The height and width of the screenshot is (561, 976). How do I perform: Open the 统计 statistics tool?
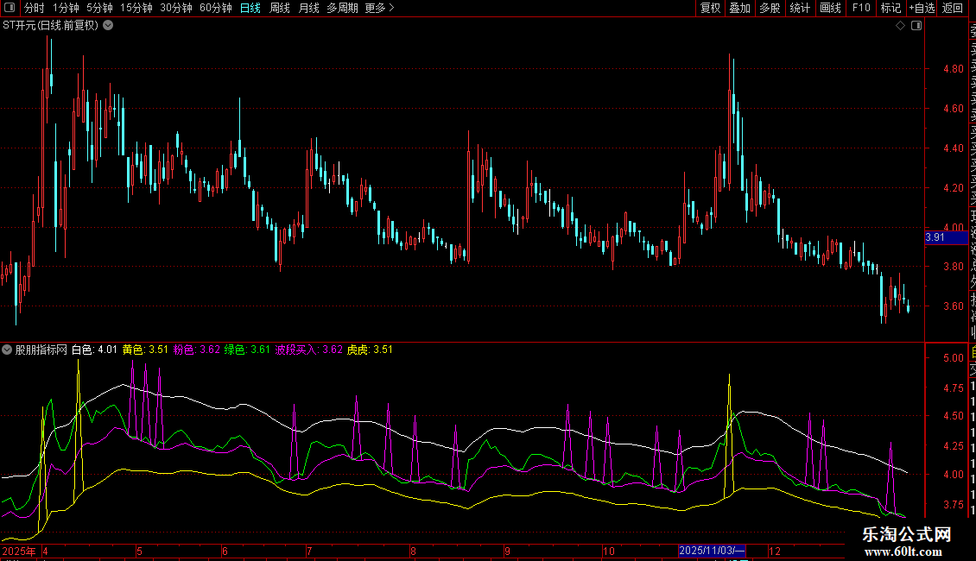pyautogui.click(x=800, y=8)
